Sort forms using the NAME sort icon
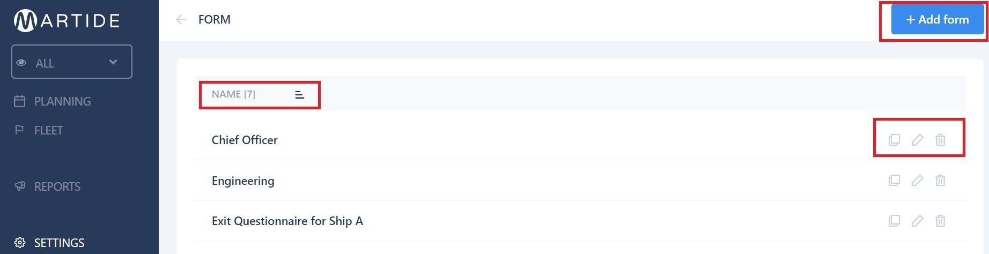The height and width of the screenshot is (254, 989). (300, 95)
